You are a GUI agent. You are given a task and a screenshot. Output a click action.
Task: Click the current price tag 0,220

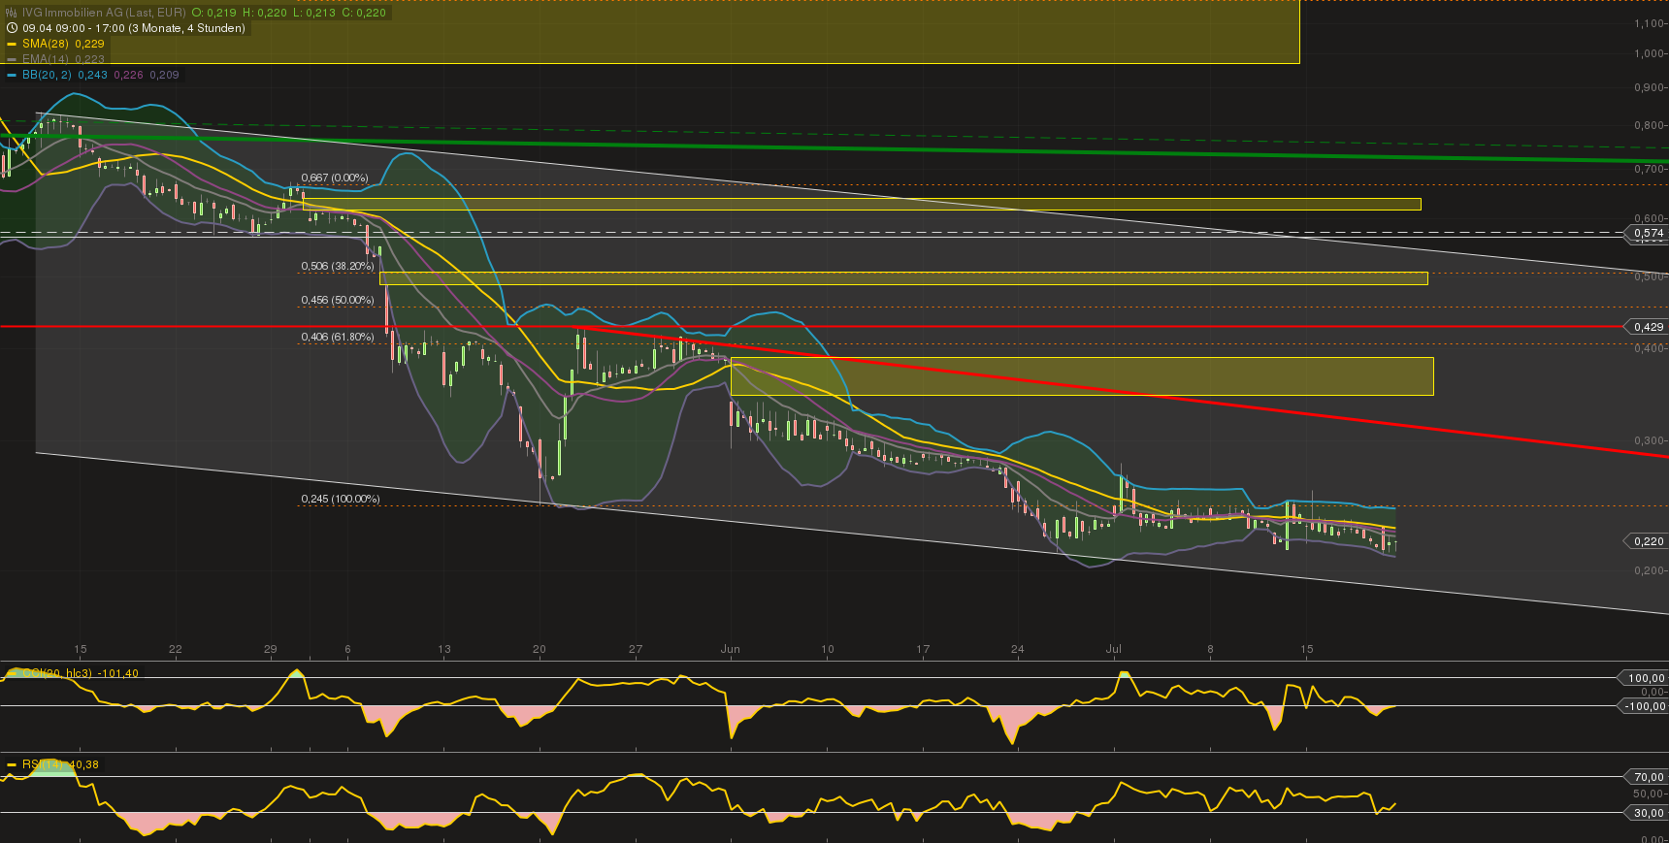tap(1647, 541)
